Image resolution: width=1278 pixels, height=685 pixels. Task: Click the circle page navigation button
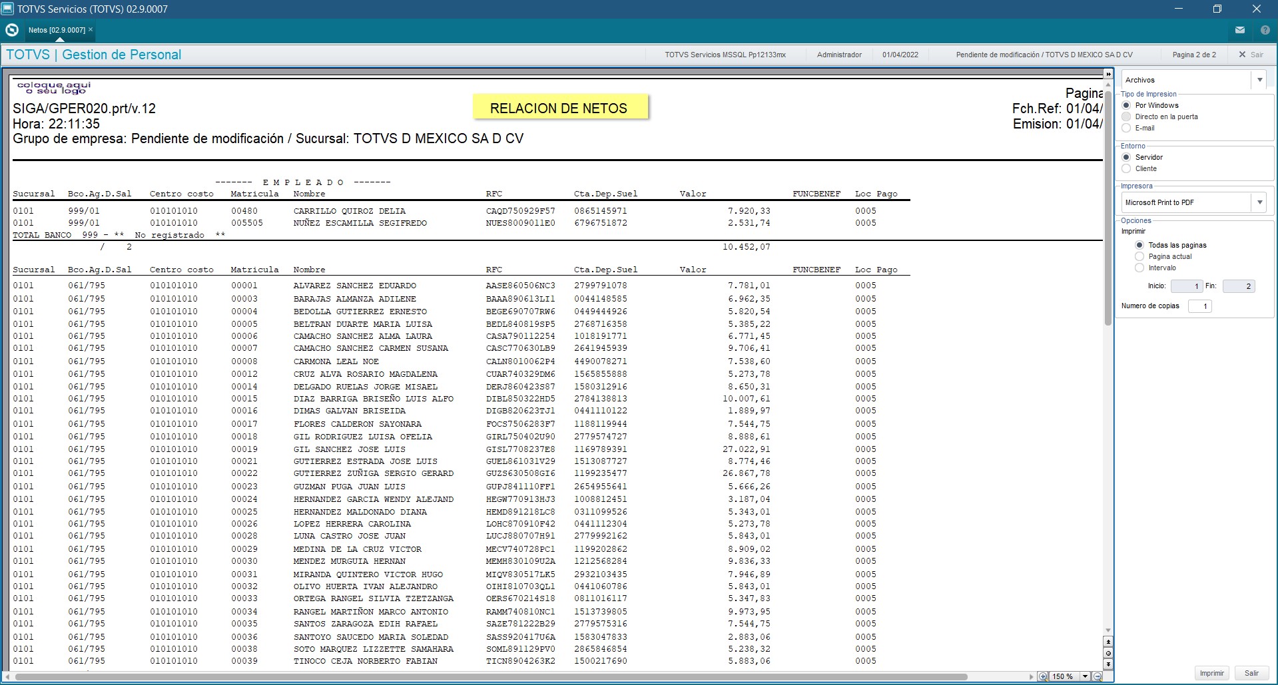tap(1108, 653)
